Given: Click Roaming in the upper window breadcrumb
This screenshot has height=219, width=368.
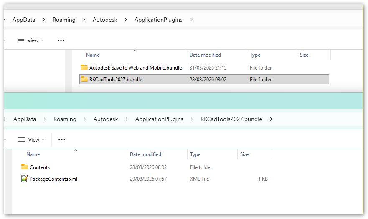Looking at the screenshot, I should [x=64, y=20].
